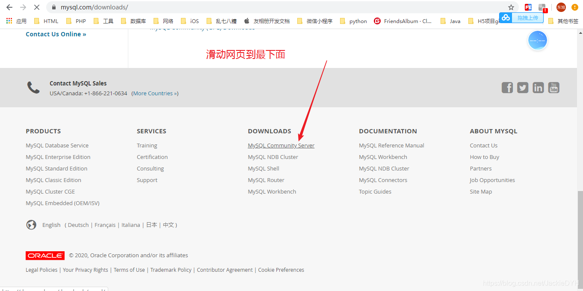Click the globe language icon
This screenshot has height=291, width=583.
tap(31, 225)
